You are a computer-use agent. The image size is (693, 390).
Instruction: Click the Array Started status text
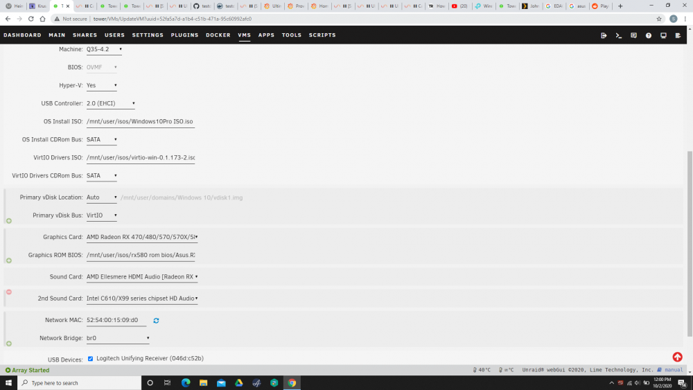[x=28, y=370]
